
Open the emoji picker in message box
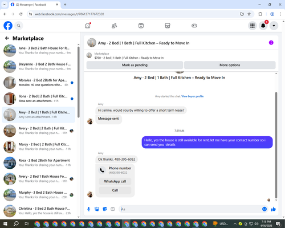pyautogui.click(x=264, y=209)
